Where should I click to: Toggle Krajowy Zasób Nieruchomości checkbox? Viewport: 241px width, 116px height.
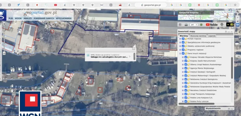tap(186, 61)
